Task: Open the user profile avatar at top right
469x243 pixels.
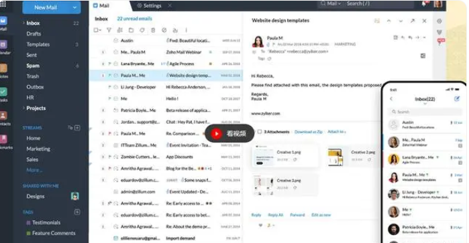Action: click(438, 4)
